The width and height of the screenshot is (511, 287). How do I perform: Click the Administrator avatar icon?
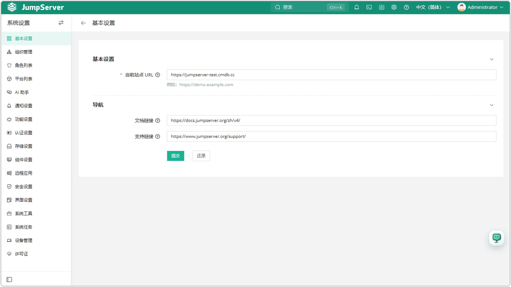462,7
